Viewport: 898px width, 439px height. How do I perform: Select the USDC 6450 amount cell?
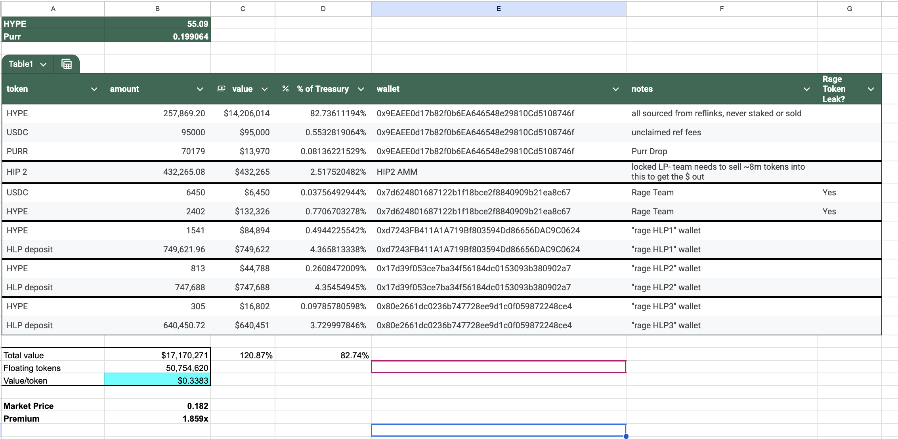(157, 193)
